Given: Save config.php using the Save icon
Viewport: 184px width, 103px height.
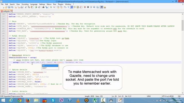Looking at the screenshot, I should click(x=9, y=7).
